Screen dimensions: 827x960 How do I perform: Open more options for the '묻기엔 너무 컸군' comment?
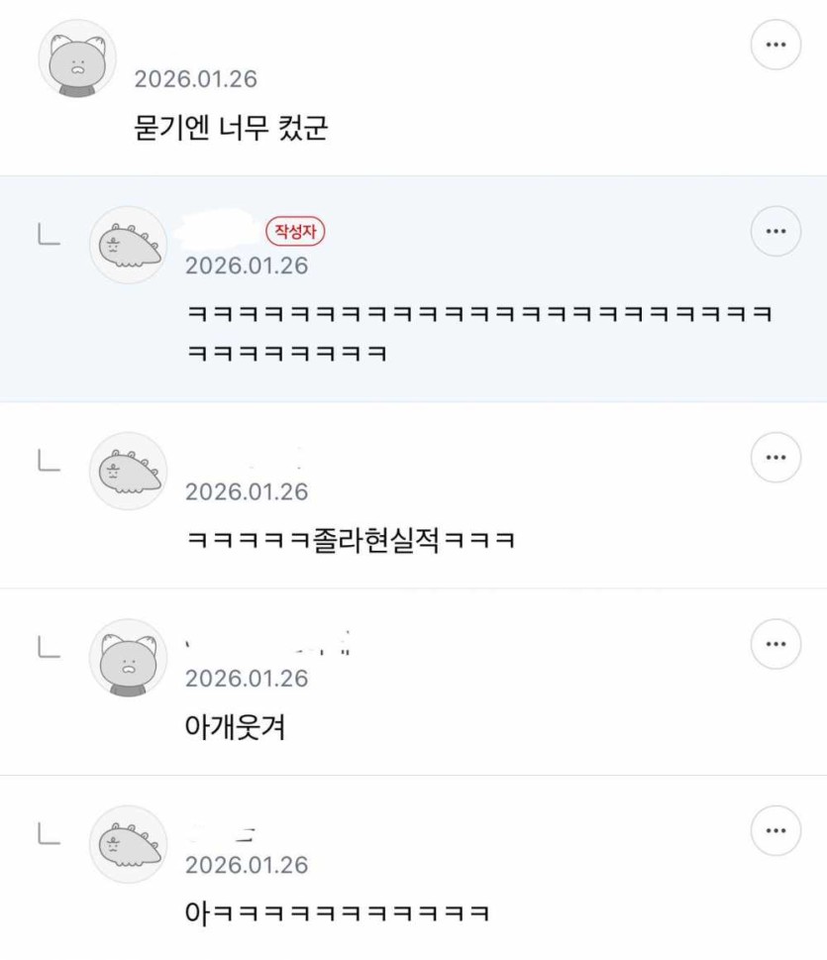point(775,45)
